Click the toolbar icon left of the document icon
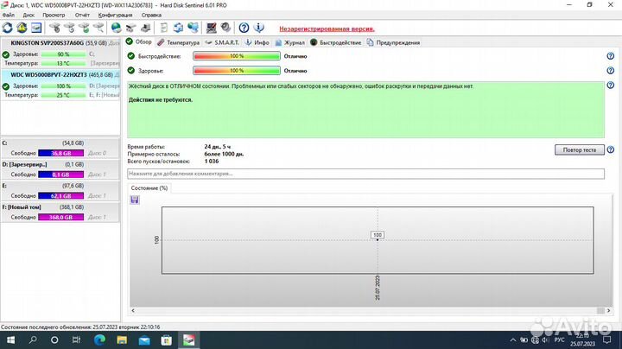 pos(146,28)
